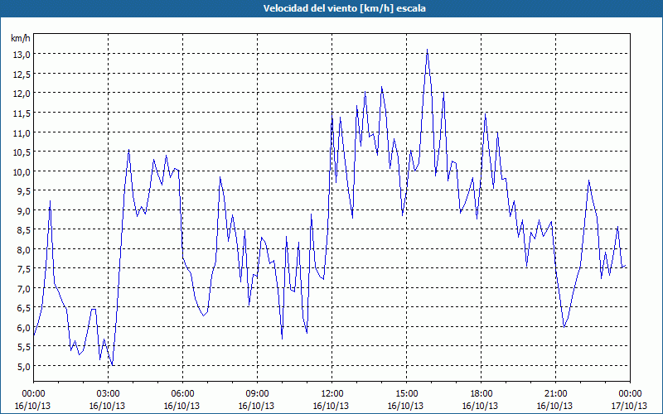Image resolution: width=663 pixels, height=414 pixels.
Task: Click the '7,5' y-axis label
Action: [23, 268]
